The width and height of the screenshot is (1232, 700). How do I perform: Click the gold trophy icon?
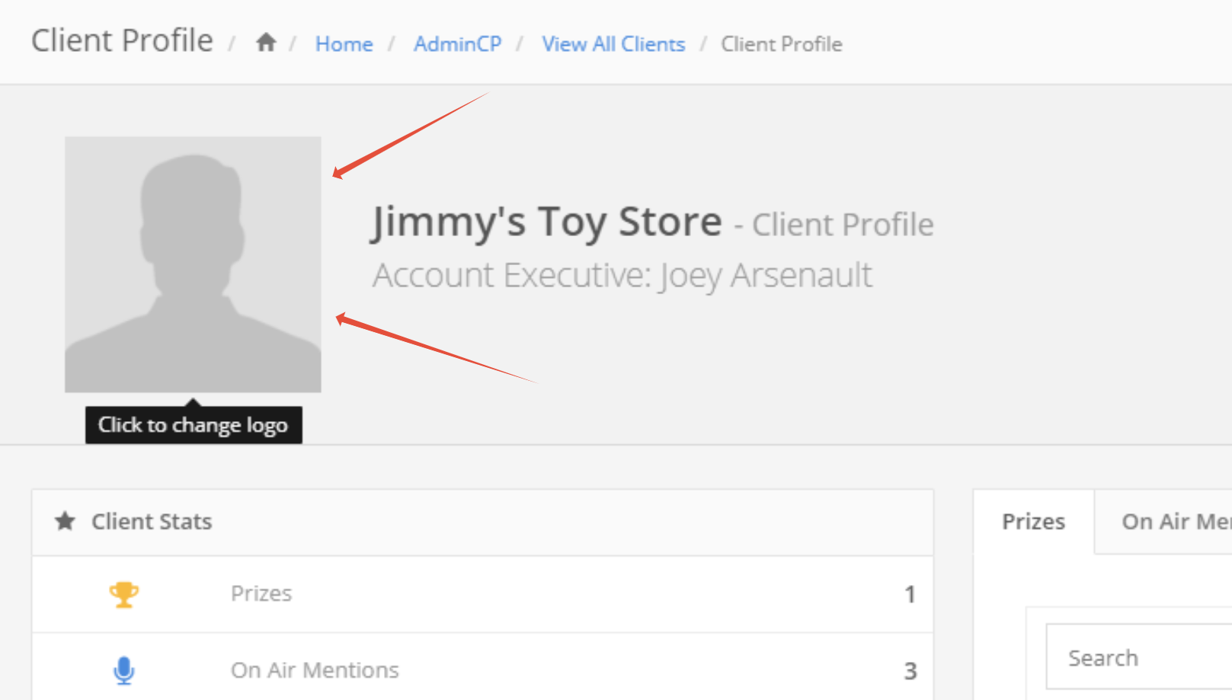coord(123,594)
